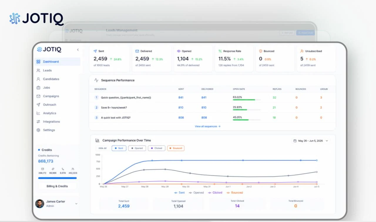
Task: Click the Campaign Performance bar chart icon
Action: pos(98,140)
